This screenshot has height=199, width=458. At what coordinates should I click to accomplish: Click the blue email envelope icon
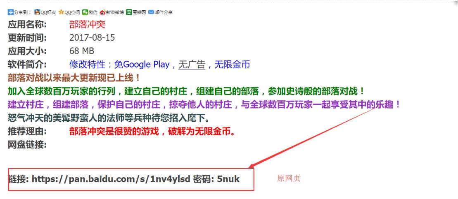[151, 12]
